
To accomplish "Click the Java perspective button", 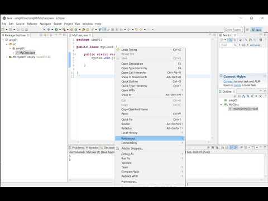I will 256,30.
